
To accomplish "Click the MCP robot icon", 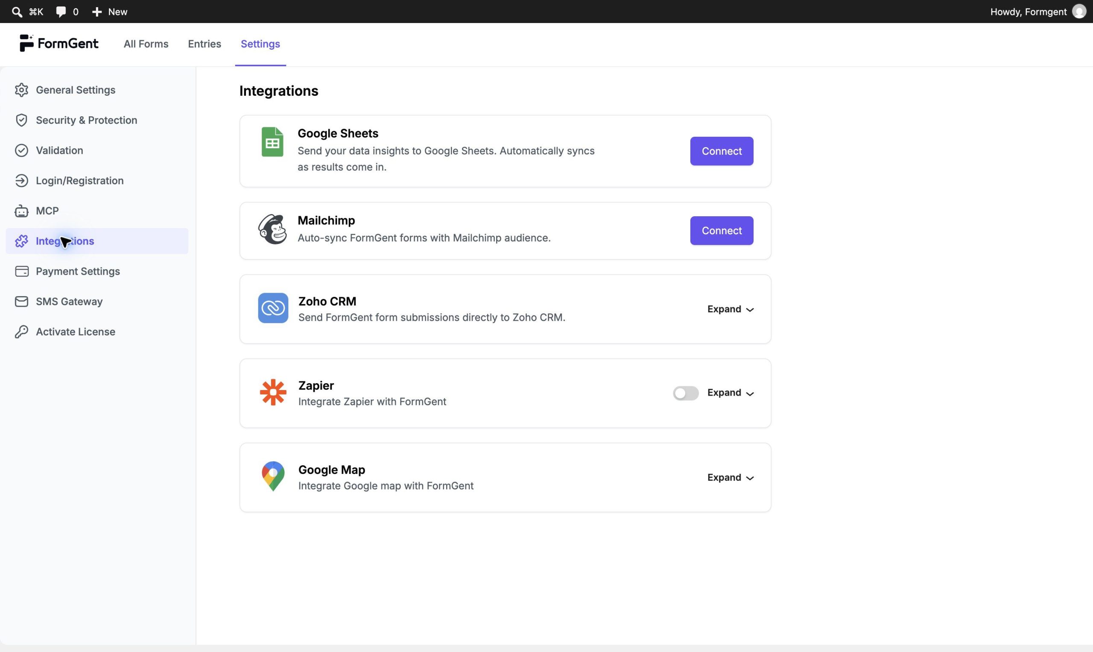I will (x=21, y=211).
